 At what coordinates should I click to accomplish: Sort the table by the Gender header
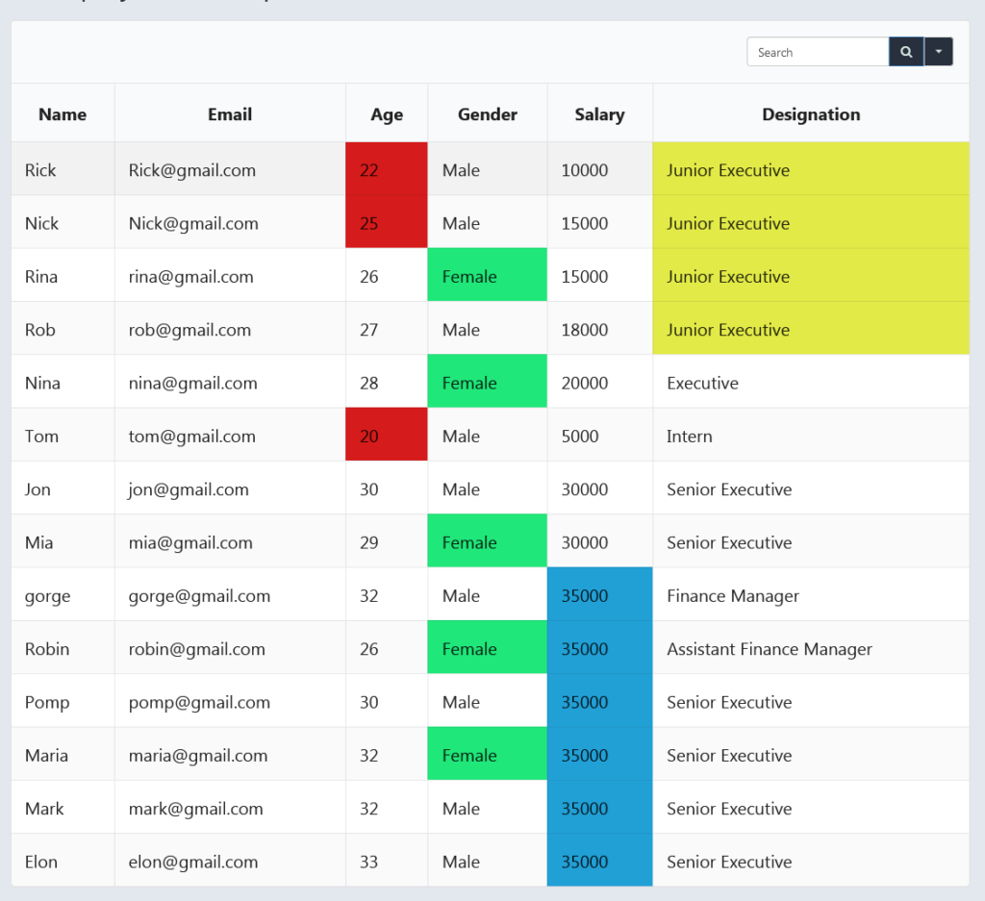click(x=487, y=113)
